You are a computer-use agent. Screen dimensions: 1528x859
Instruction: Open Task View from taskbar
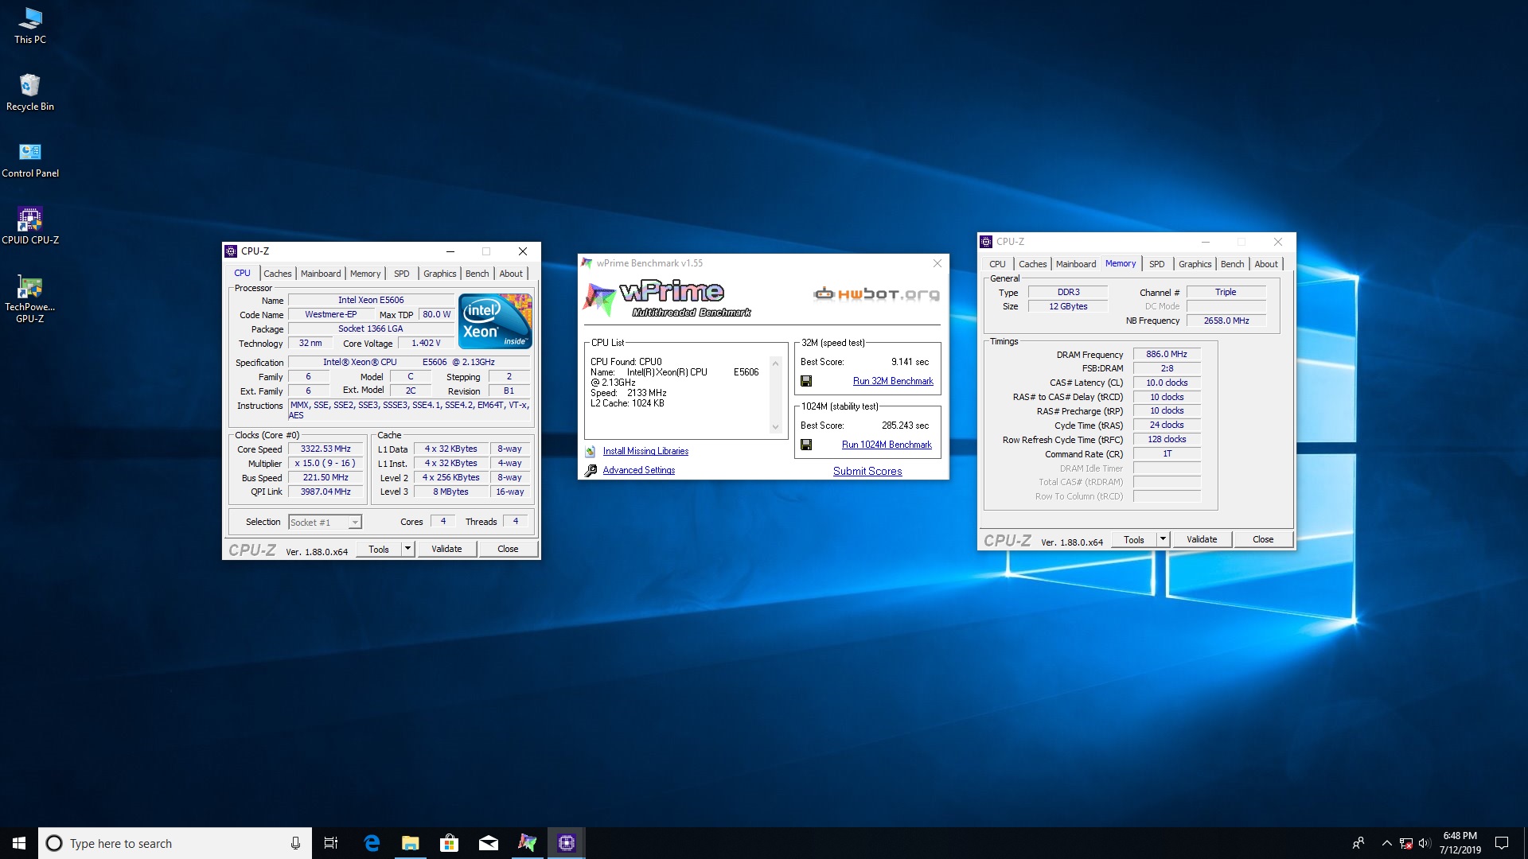click(x=331, y=843)
